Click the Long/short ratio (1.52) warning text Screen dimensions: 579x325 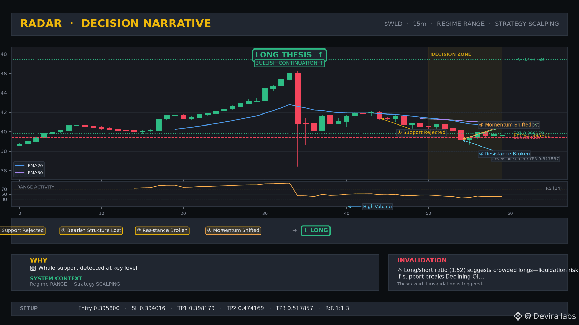coord(487,273)
